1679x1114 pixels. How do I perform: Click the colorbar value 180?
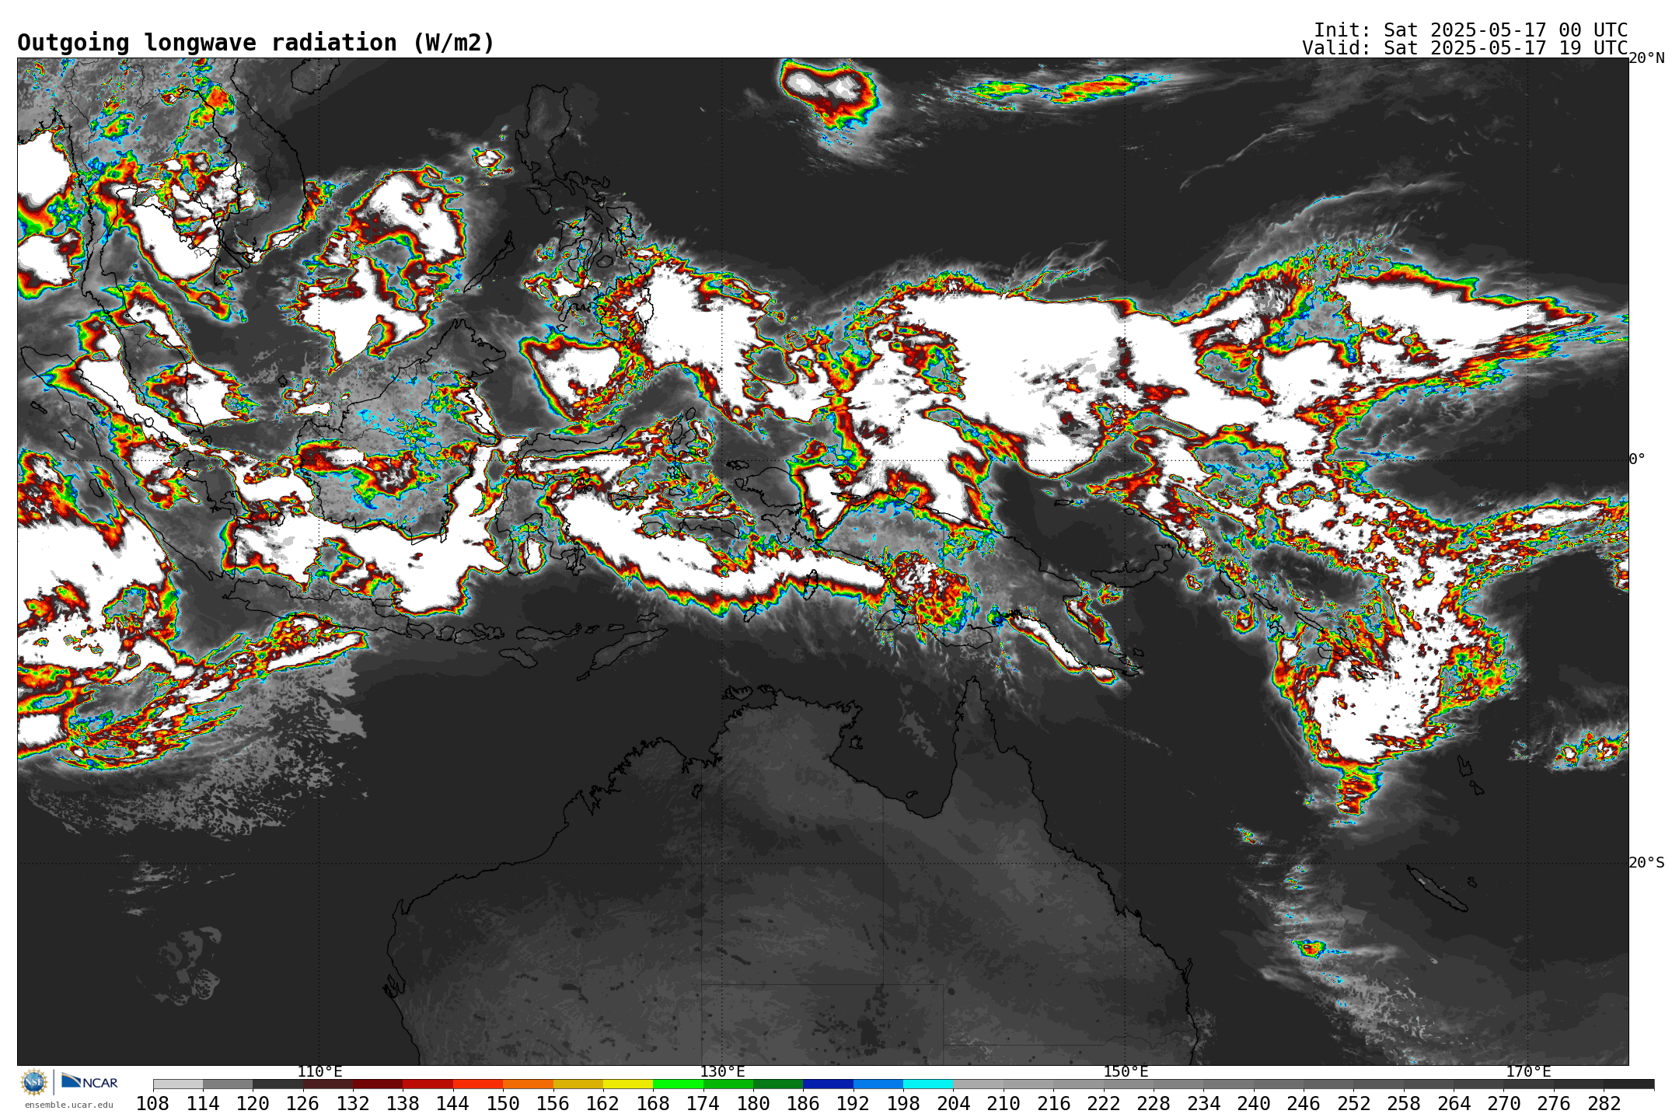(x=753, y=1104)
